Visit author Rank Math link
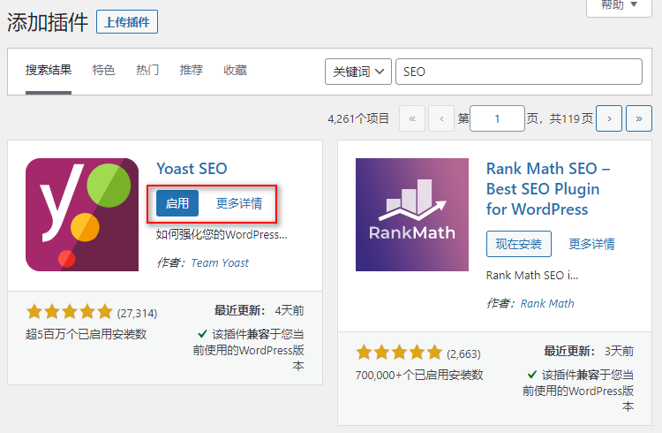Viewport: 662px width, 433px height. [547, 304]
